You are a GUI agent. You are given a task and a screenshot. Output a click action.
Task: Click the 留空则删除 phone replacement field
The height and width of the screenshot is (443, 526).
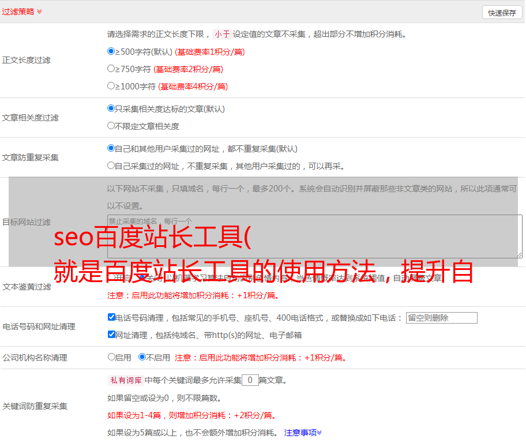click(441, 318)
